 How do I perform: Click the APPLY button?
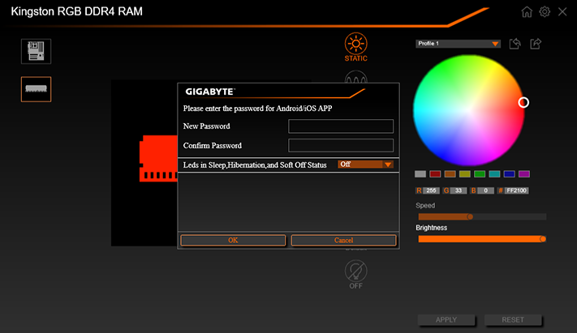coord(446,320)
